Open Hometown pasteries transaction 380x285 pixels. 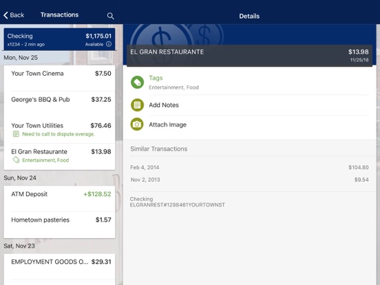click(x=60, y=224)
